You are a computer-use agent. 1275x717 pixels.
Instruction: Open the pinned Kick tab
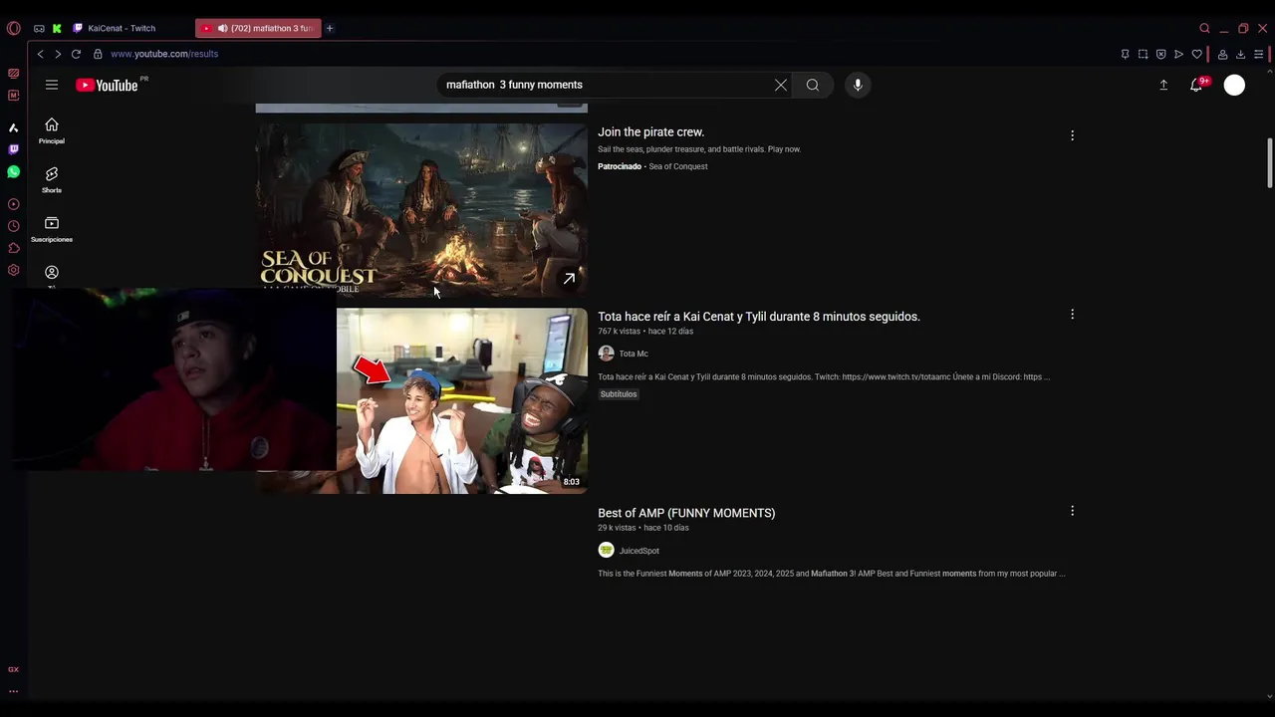point(57,28)
